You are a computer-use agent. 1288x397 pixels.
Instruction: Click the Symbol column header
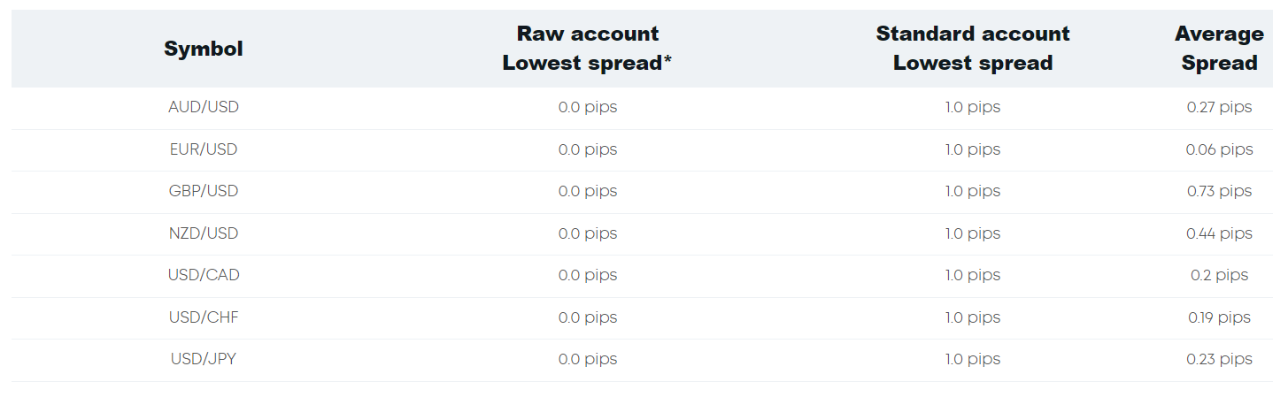pos(204,49)
